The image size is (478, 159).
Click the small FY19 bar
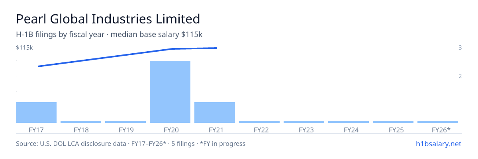[125, 122]
